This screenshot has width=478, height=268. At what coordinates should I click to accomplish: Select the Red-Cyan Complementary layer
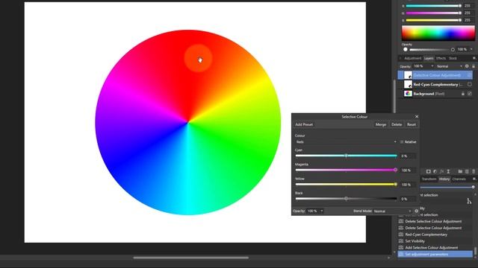435,84
